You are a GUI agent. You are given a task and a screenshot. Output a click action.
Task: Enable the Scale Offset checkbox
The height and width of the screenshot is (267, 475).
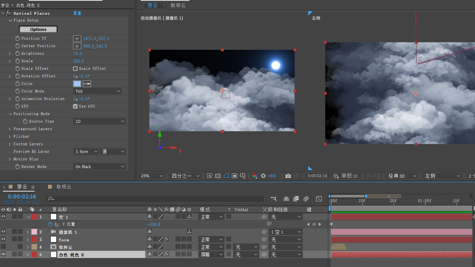pyautogui.click(x=75, y=69)
